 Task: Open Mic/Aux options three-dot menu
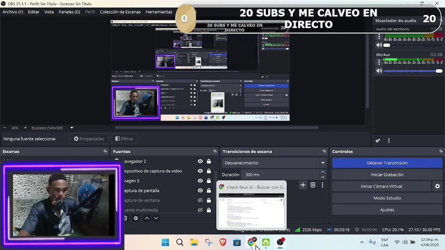click(x=379, y=62)
